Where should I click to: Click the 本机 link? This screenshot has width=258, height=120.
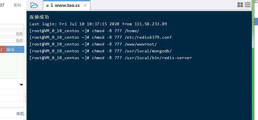tap(20, 114)
